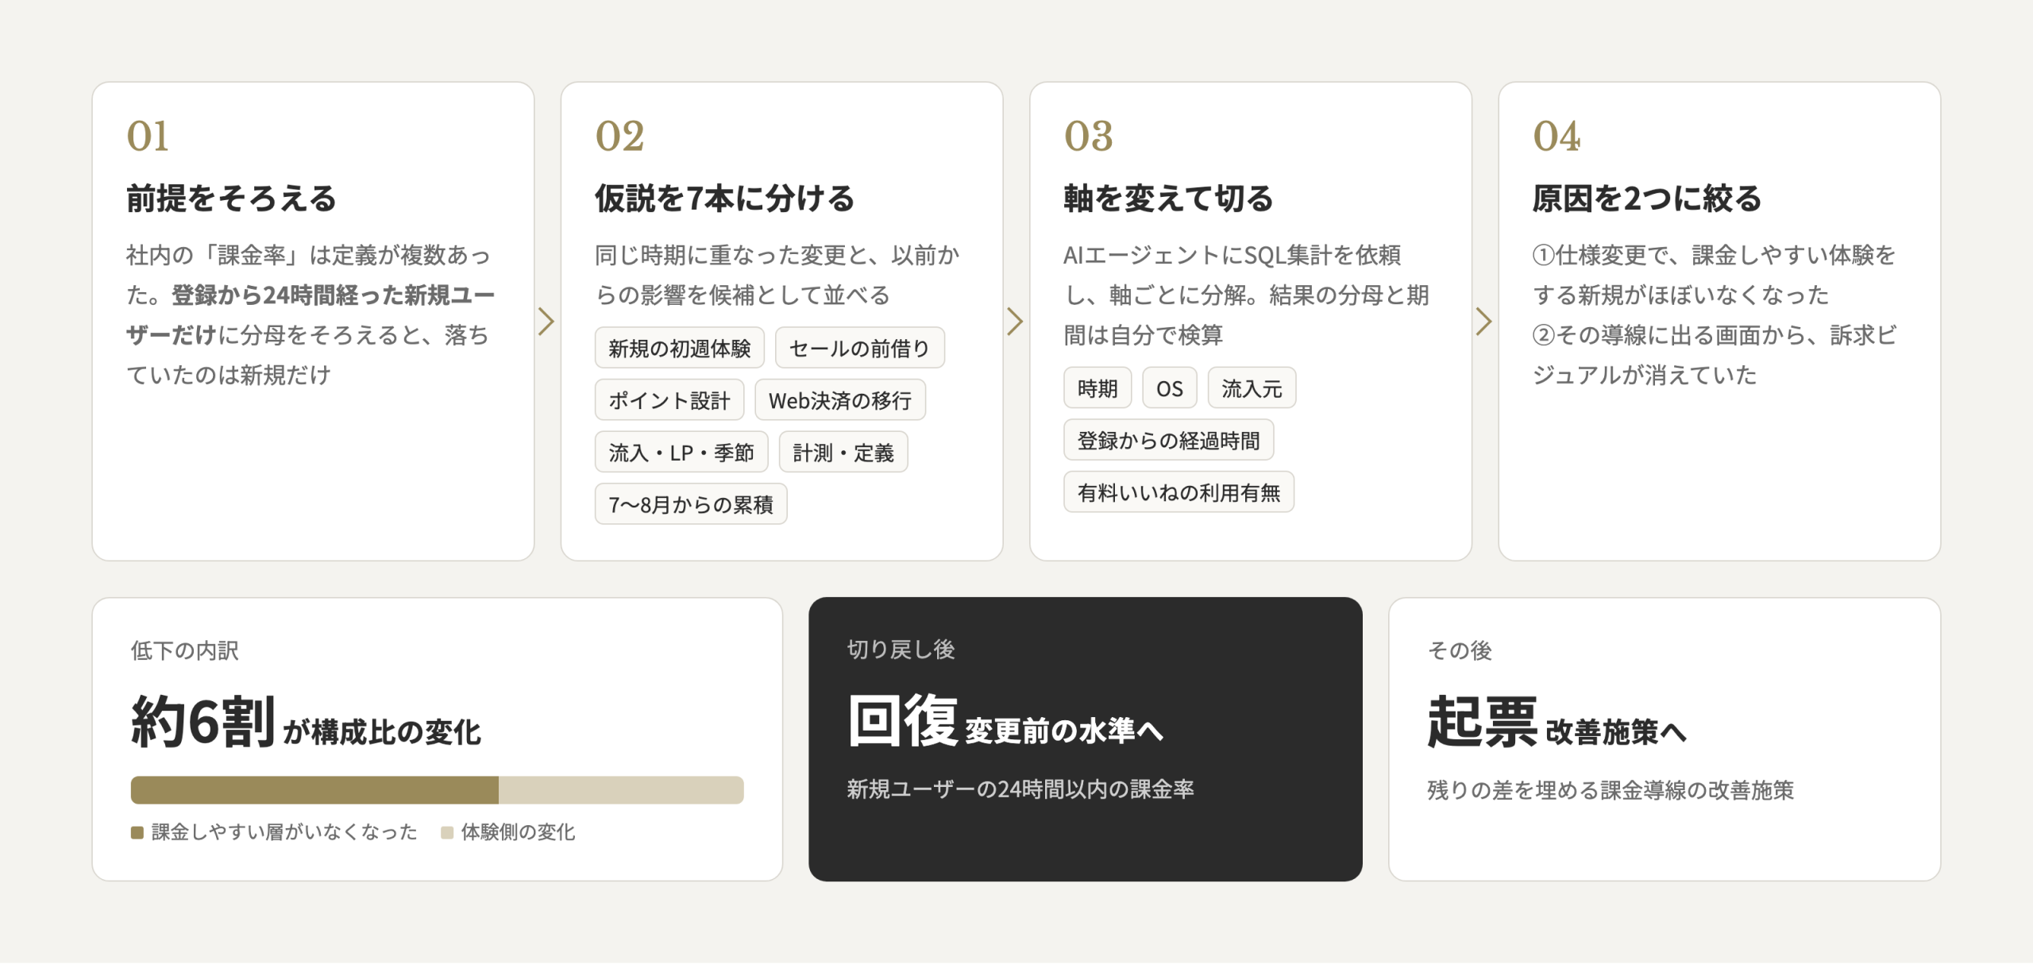Select the Web決済の移行 tag
The height and width of the screenshot is (968, 2033).
coord(839,400)
